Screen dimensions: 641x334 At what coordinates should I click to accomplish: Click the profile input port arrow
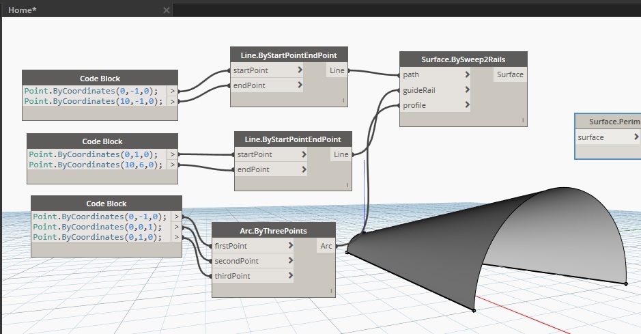[x=467, y=105]
